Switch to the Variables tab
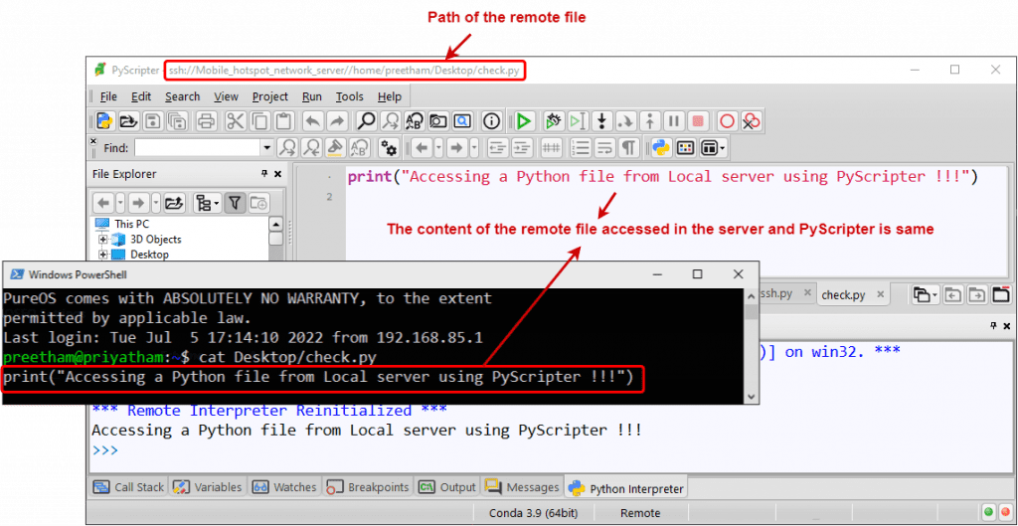This screenshot has height=526, width=1018. [209, 487]
